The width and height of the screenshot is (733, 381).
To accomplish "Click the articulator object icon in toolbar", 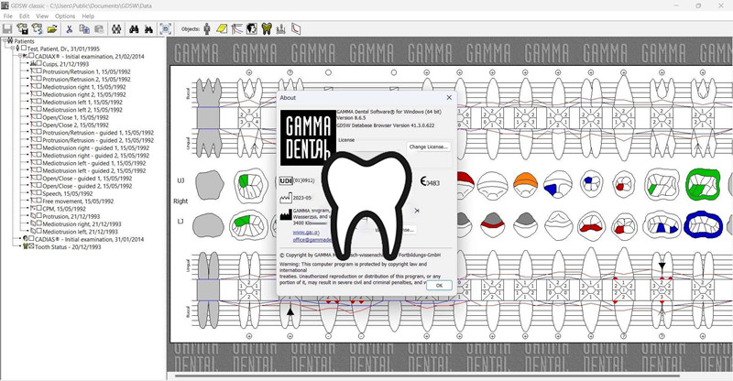I will pos(281,29).
